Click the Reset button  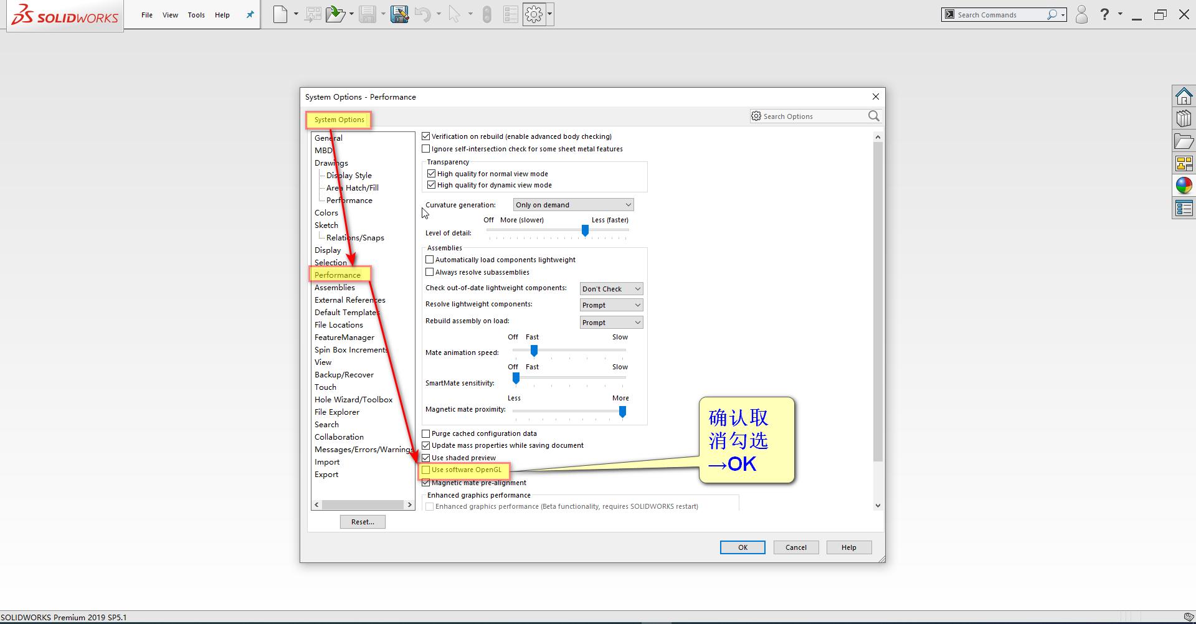[x=363, y=522]
